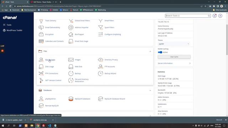The width and height of the screenshot is (228, 128).
Task: Close the downloads bar
Action: pyautogui.click(x=226, y=120)
